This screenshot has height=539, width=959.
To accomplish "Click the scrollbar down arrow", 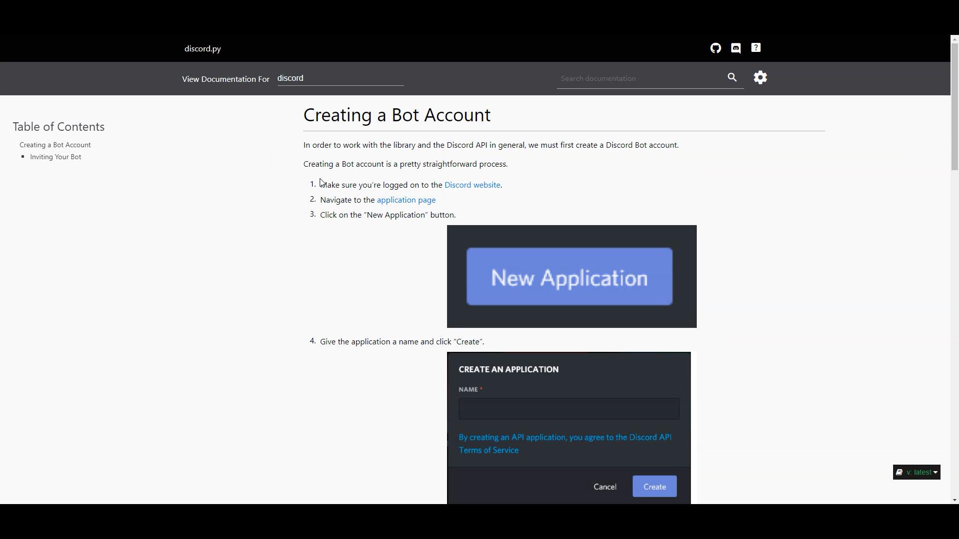I will 955,500.
